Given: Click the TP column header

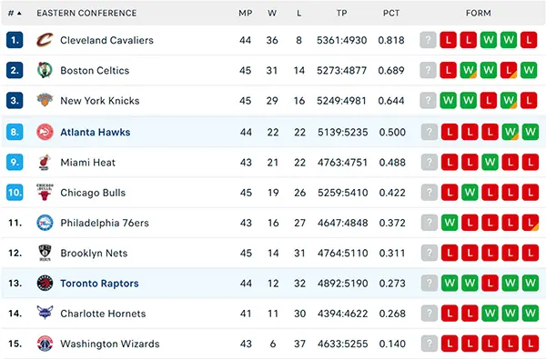Looking at the screenshot, I should [x=341, y=14].
